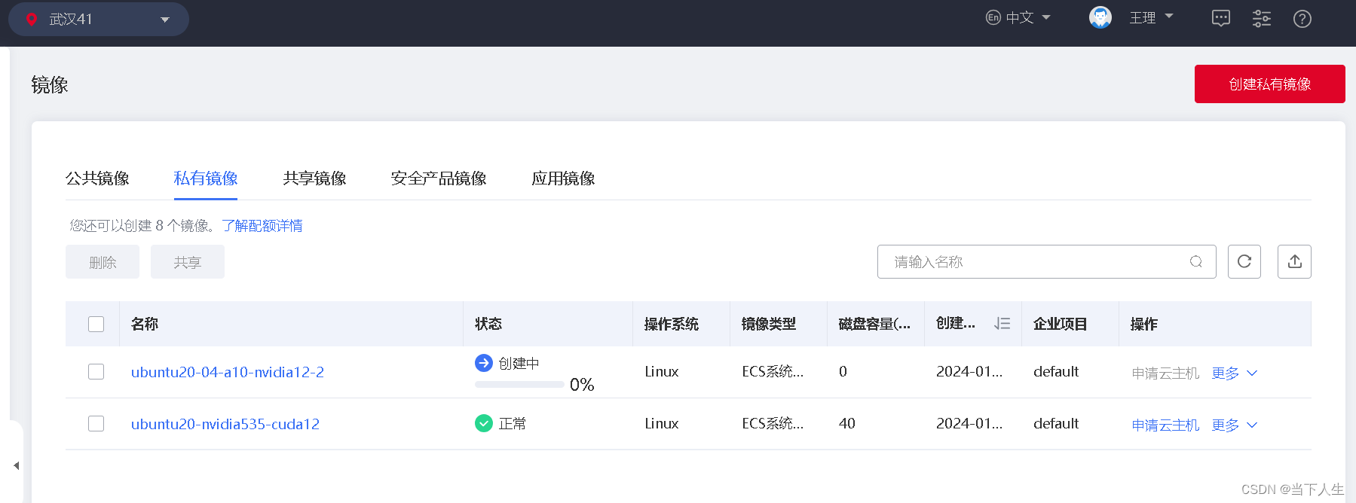Click the 磁盘容量 column header
This screenshot has height=503, width=1356.
tap(874, 324)
